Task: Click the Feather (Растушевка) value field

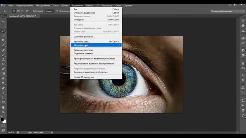Action: (x=49, y=11)
